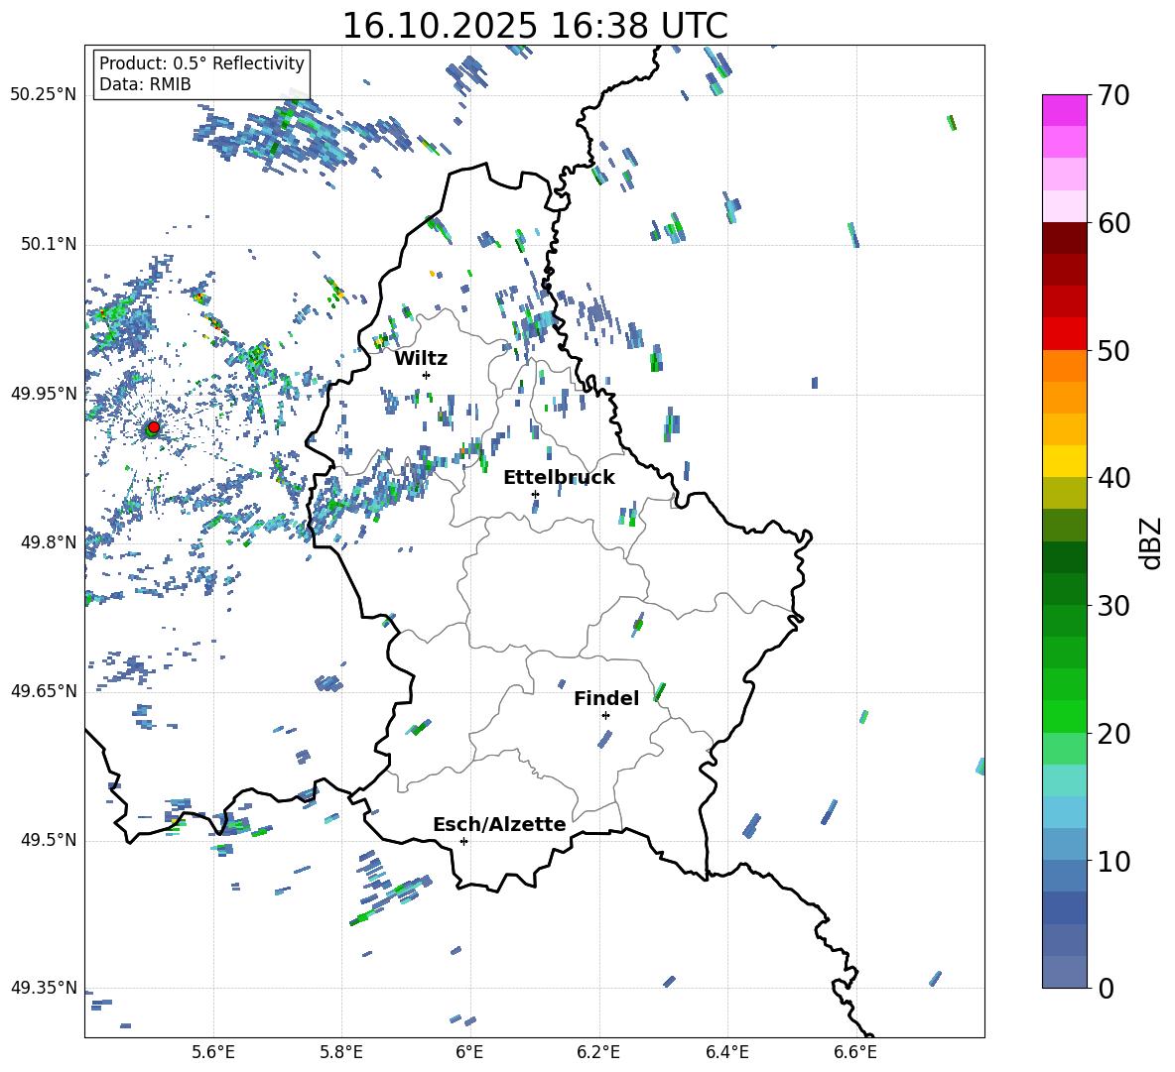Pick the bright yellow colorbar segment at 40
Image resolution: width=1175 pixels, height=1072 pixels.
pos(1065,461)
